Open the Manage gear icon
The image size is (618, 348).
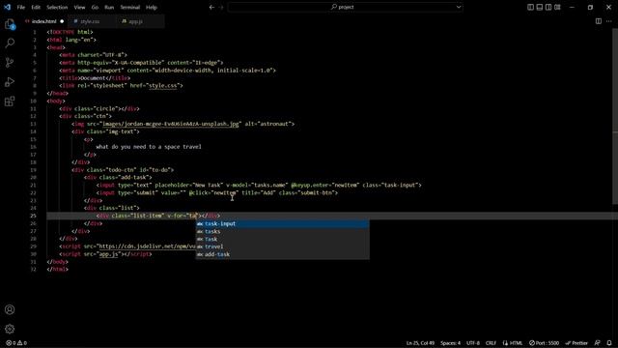pyautogui.click(x=10, y=329)
